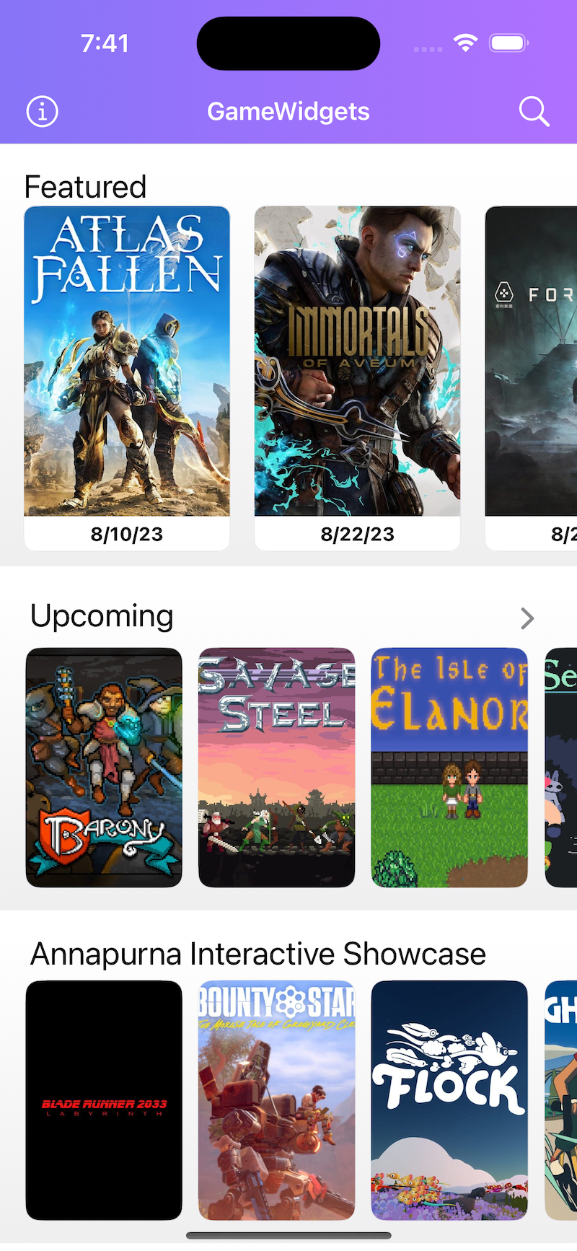Tap the 8/22/23 release date label
This screenshot has width=577, height=1251.
(x=357, y=534)
